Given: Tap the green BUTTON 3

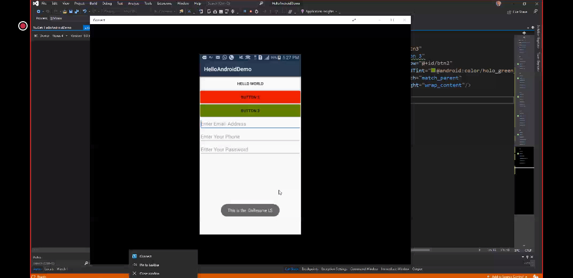Looking at the screenshot, I should tap(250, 110).
